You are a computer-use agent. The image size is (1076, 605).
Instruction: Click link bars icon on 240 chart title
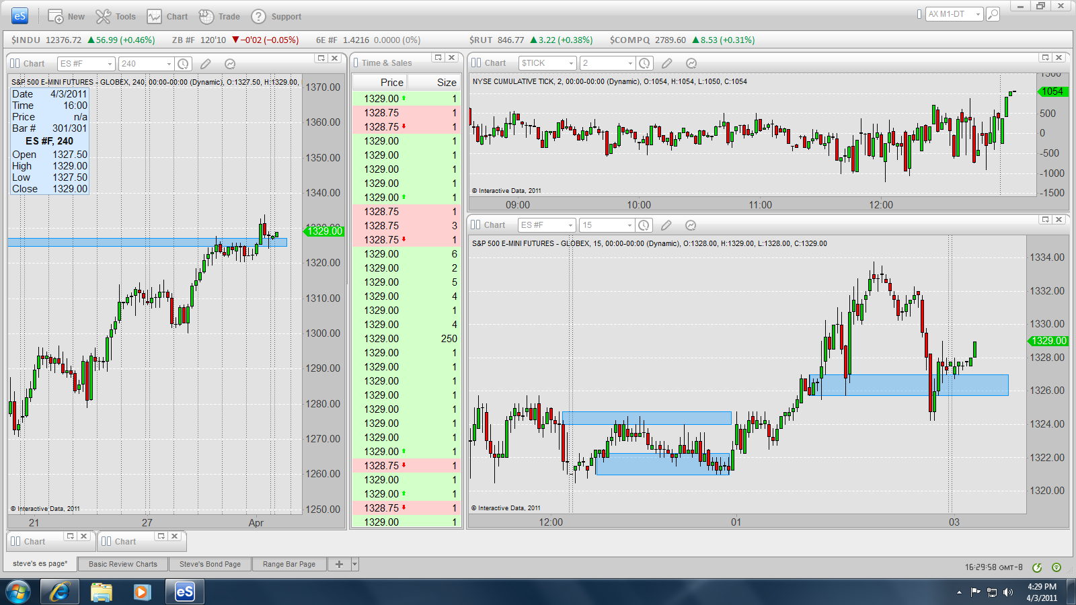(15, 64)
